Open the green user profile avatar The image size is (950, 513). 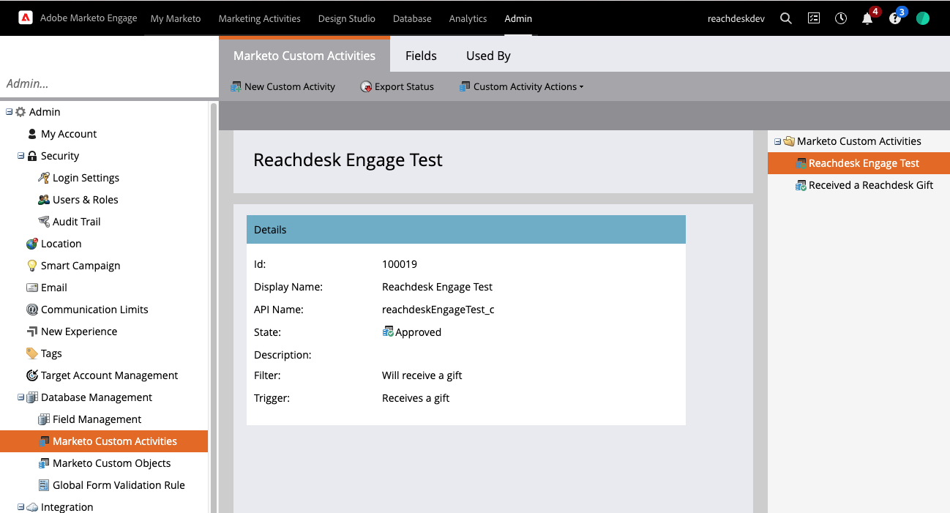coord(923,18)
